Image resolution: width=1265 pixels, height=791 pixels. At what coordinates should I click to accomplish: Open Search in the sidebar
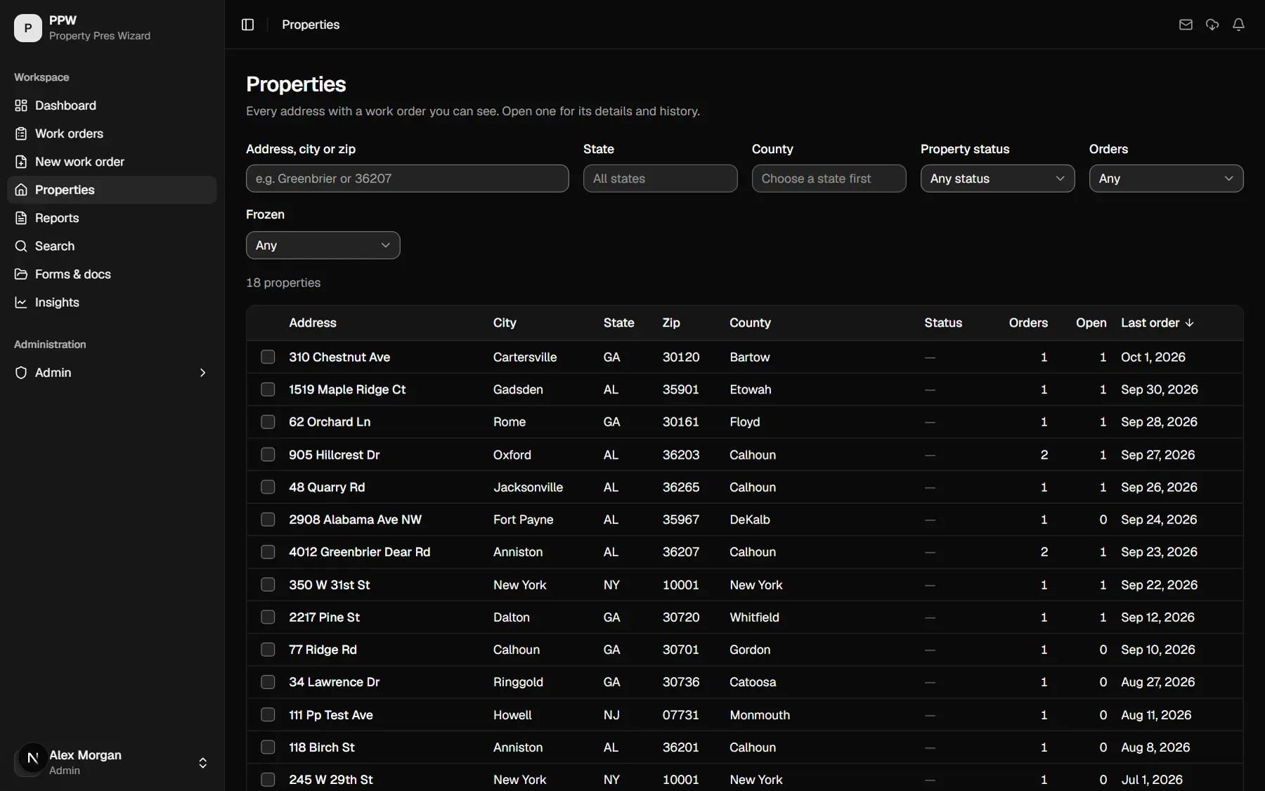pos(112,246)
